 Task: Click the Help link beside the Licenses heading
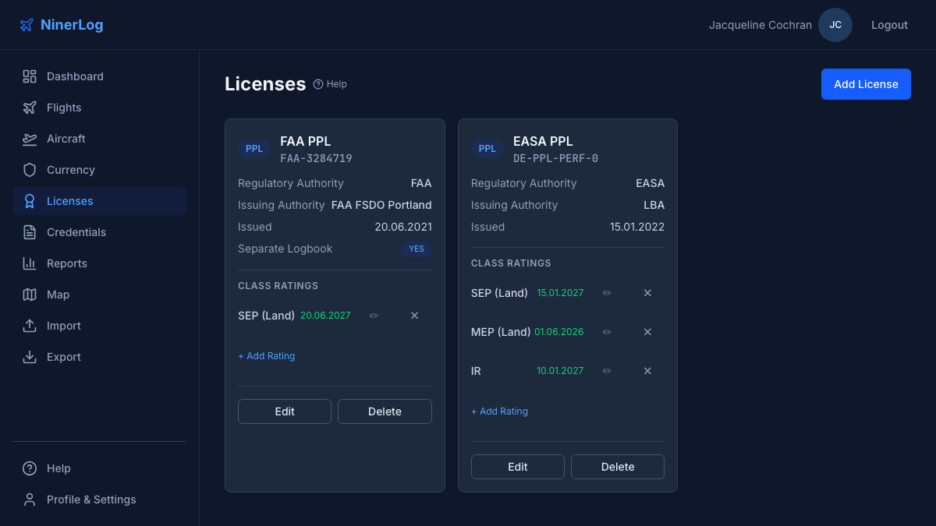tap(330, 84)
